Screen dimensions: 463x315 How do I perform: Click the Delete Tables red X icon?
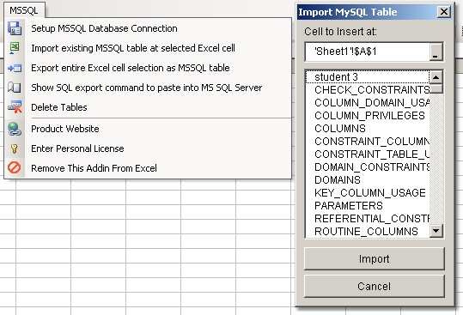15,107
